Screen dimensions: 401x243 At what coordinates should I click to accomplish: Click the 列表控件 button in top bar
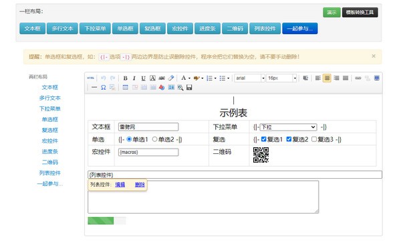click(x=265, y=28)
